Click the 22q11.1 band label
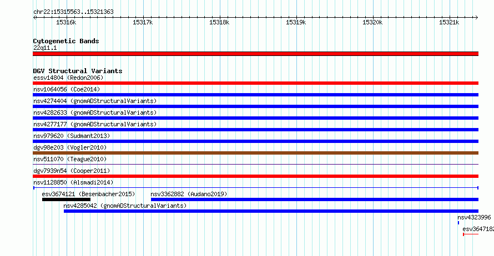Viewport: 494px width, 256px height. click(45, 48)
